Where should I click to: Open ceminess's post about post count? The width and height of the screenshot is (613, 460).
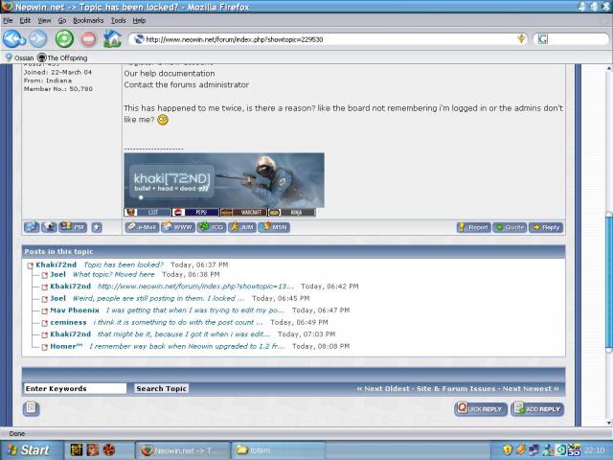pyautogui.click(x=178, y=322)
